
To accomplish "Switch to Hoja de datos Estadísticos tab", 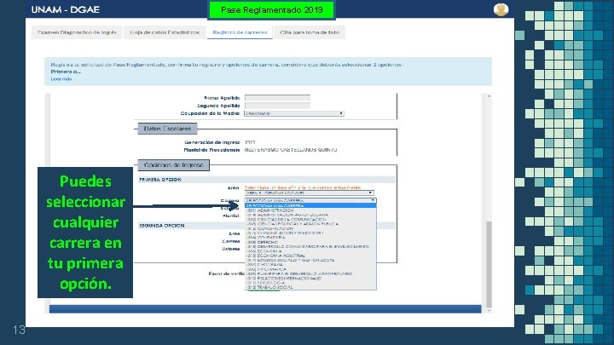I will (x=165, y=32).
